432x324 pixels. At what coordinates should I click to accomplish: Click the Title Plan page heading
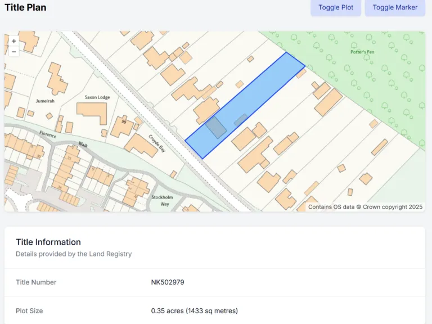tap(25, 7)
